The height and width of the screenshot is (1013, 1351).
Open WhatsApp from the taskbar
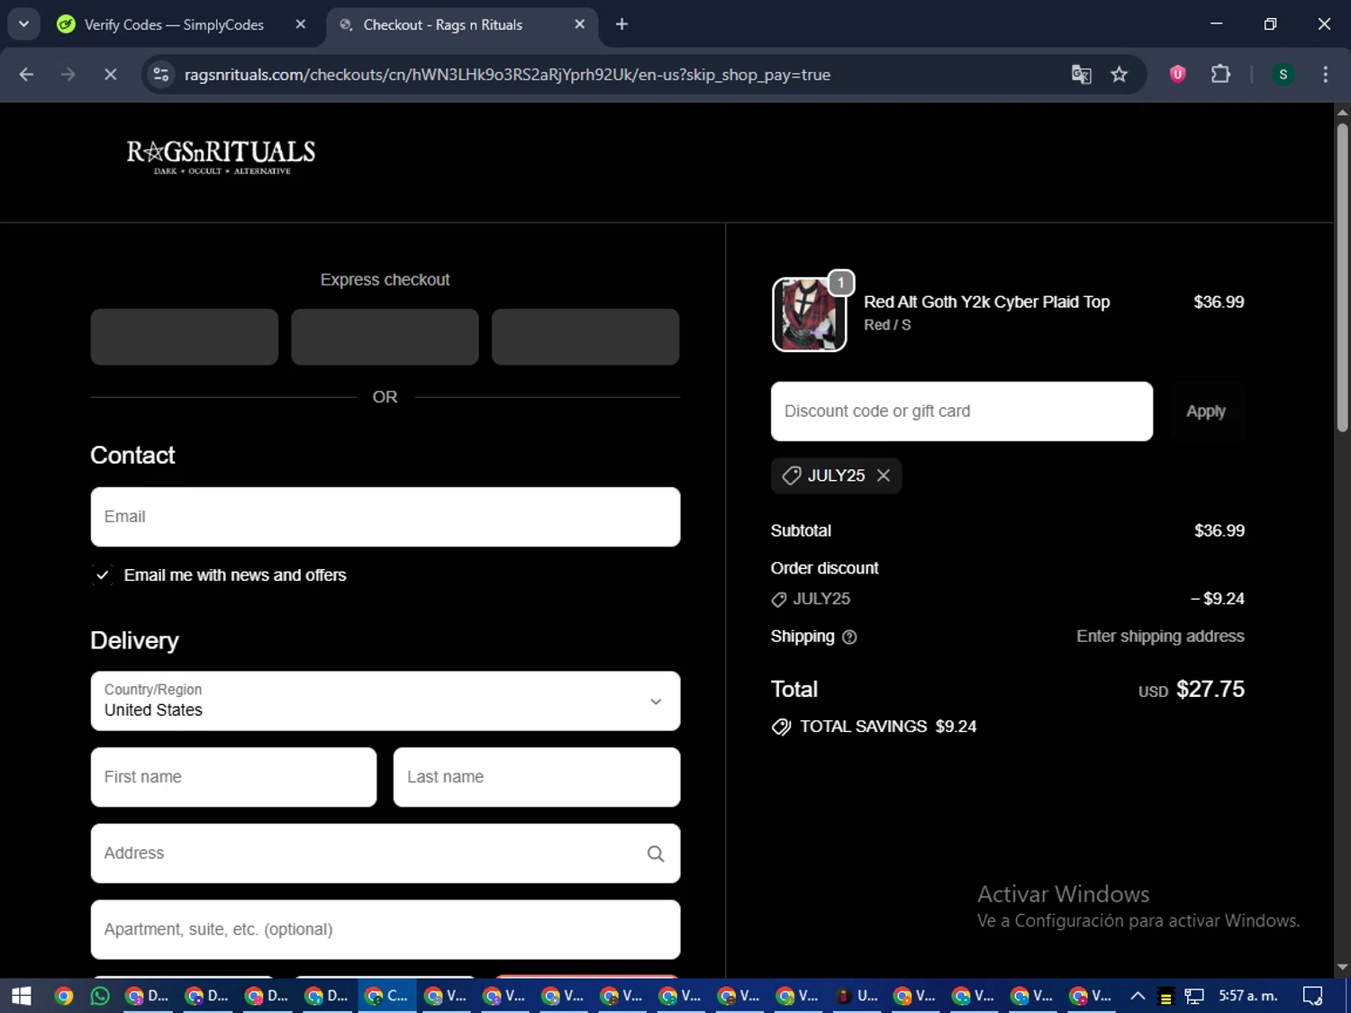(x=100, y=996)
